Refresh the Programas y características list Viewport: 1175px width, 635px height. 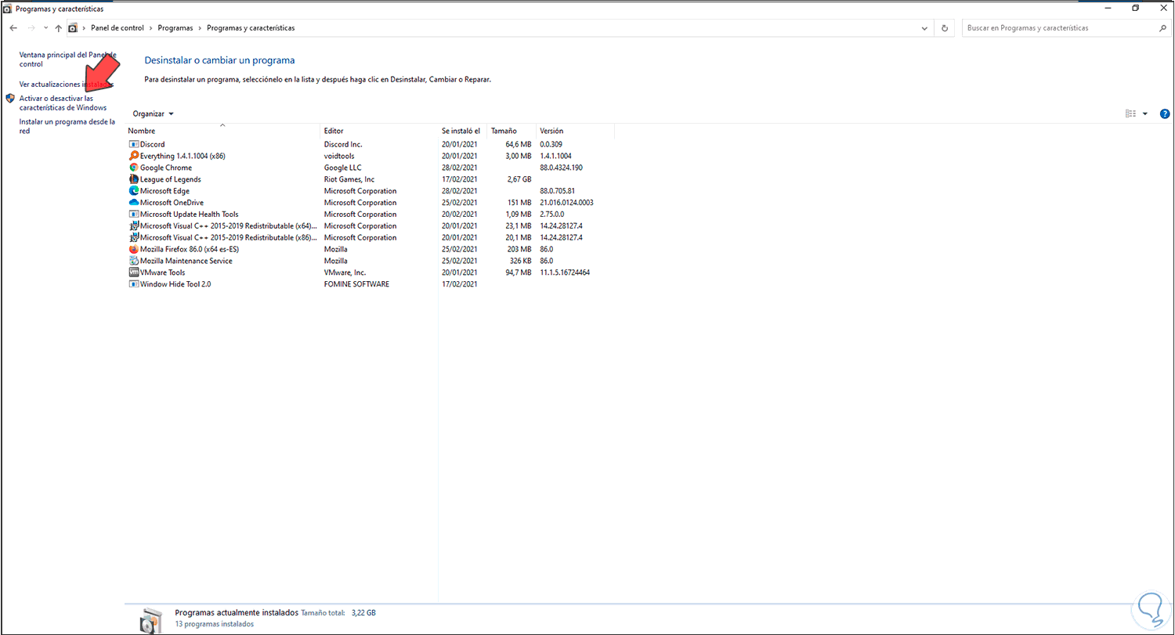(945, 28)
